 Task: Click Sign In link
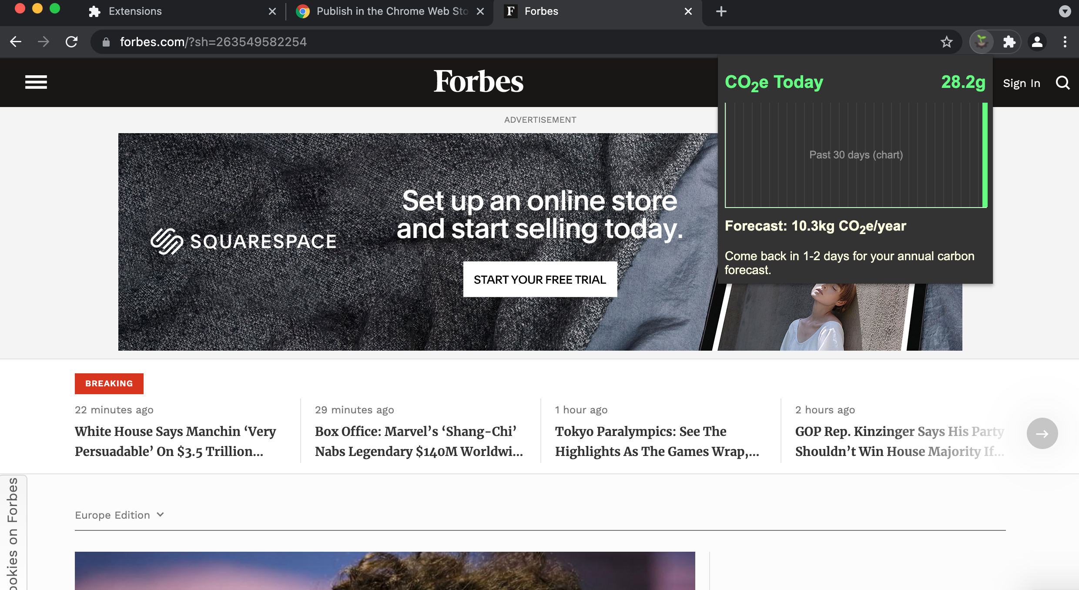click(1021, 83)
